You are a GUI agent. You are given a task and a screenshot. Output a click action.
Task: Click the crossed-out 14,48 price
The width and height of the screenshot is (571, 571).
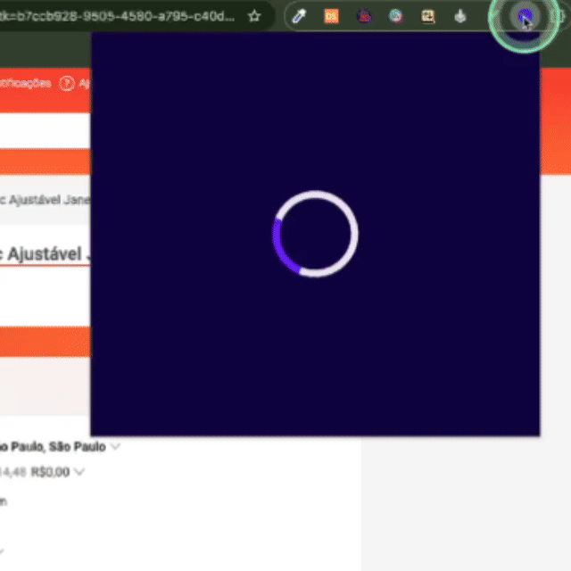[x=13, y=472]
